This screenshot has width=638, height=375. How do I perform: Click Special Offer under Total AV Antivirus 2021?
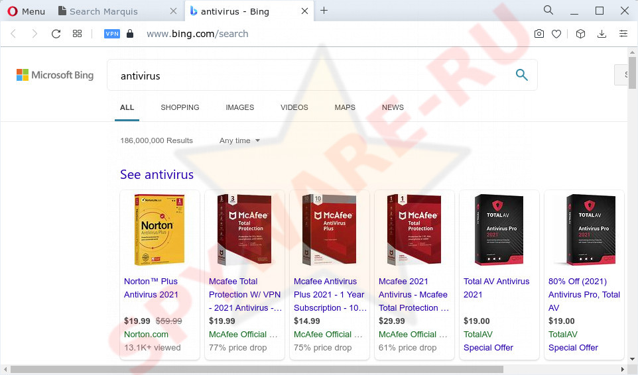[488, 348]
